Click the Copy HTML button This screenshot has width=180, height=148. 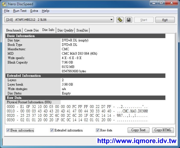tap(163, 130)
